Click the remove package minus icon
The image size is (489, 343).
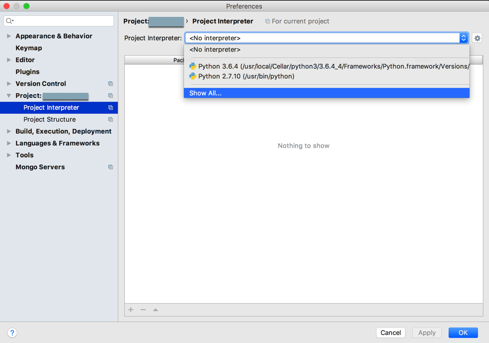coord(143,310)
